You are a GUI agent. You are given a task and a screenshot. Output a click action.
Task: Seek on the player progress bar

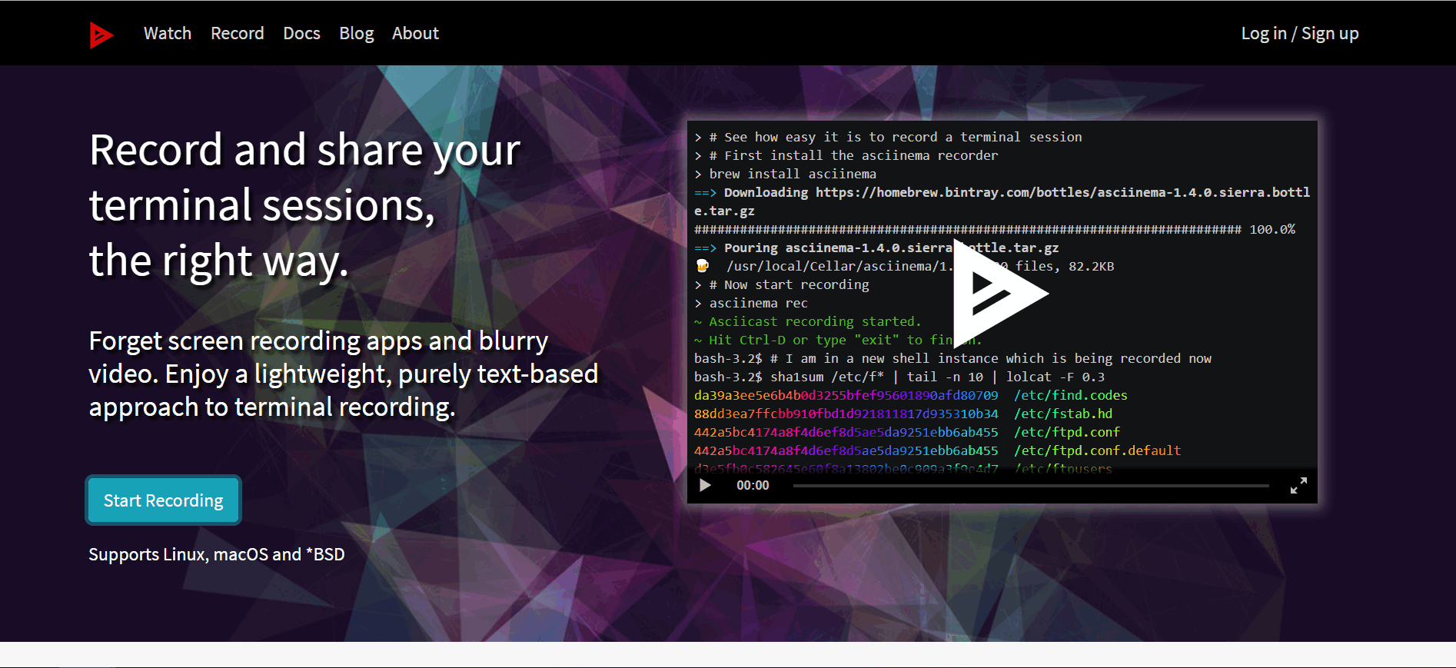1031,486
